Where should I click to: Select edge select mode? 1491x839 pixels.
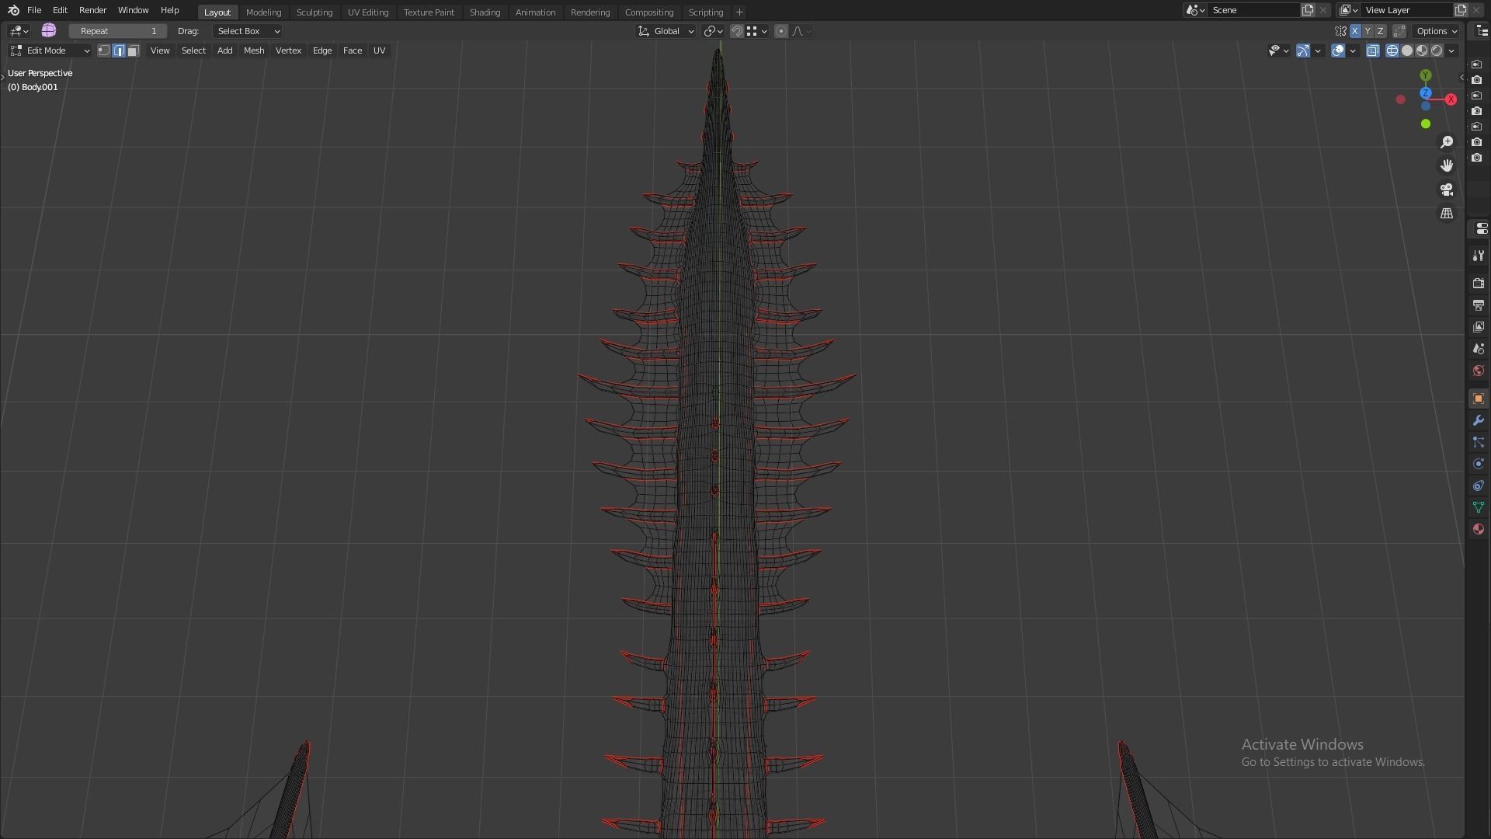coord(119,50)
